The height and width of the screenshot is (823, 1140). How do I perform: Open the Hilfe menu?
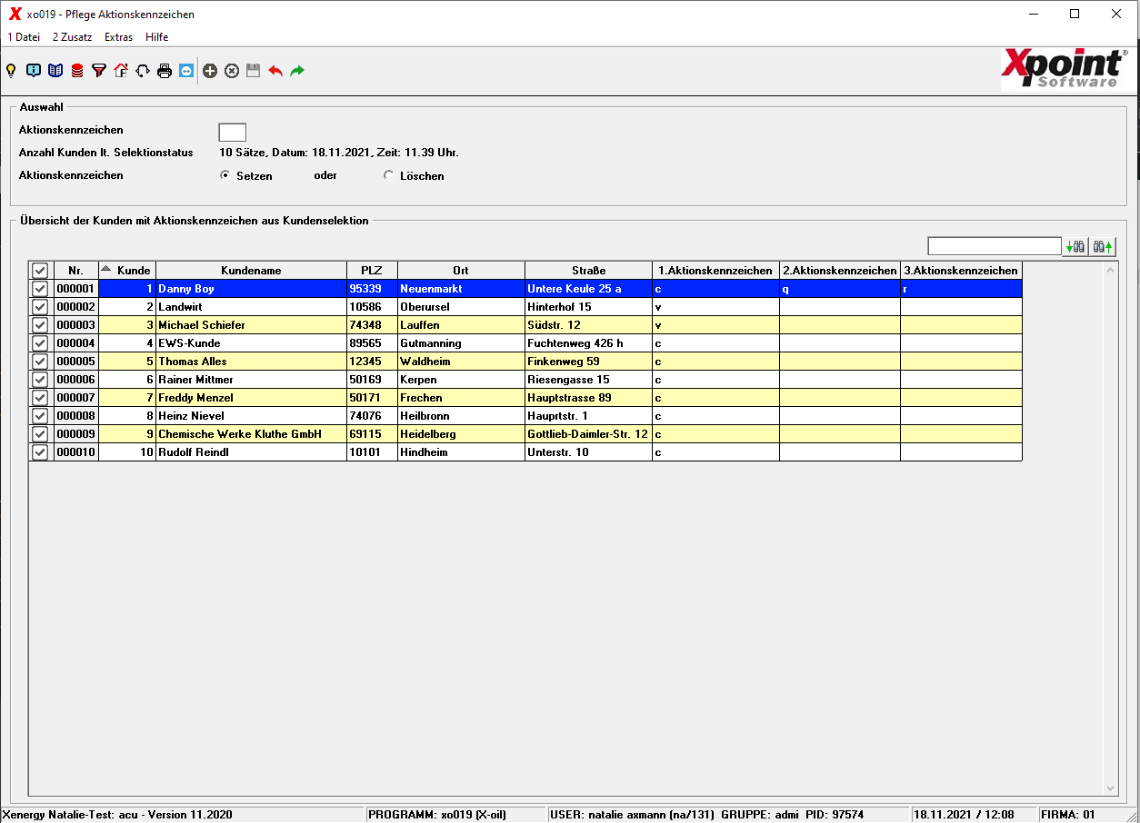pos(157,37)
